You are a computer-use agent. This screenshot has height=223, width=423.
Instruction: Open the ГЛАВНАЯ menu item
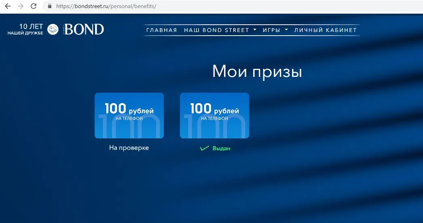162,30
